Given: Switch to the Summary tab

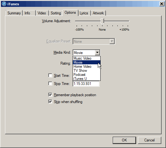Looking at the screenshot, I should (14, 13).
